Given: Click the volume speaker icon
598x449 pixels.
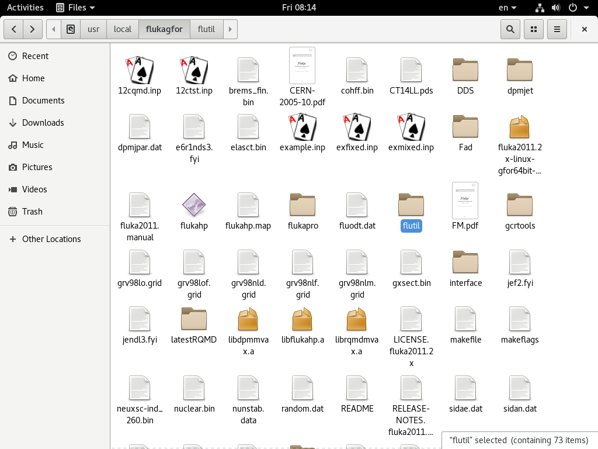Looking at the screenshot, I should tap(556, 8).
